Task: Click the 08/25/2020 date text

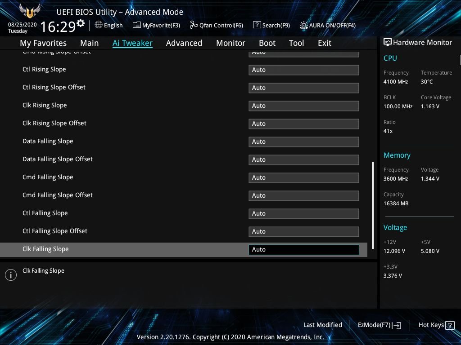Action: 23,25
